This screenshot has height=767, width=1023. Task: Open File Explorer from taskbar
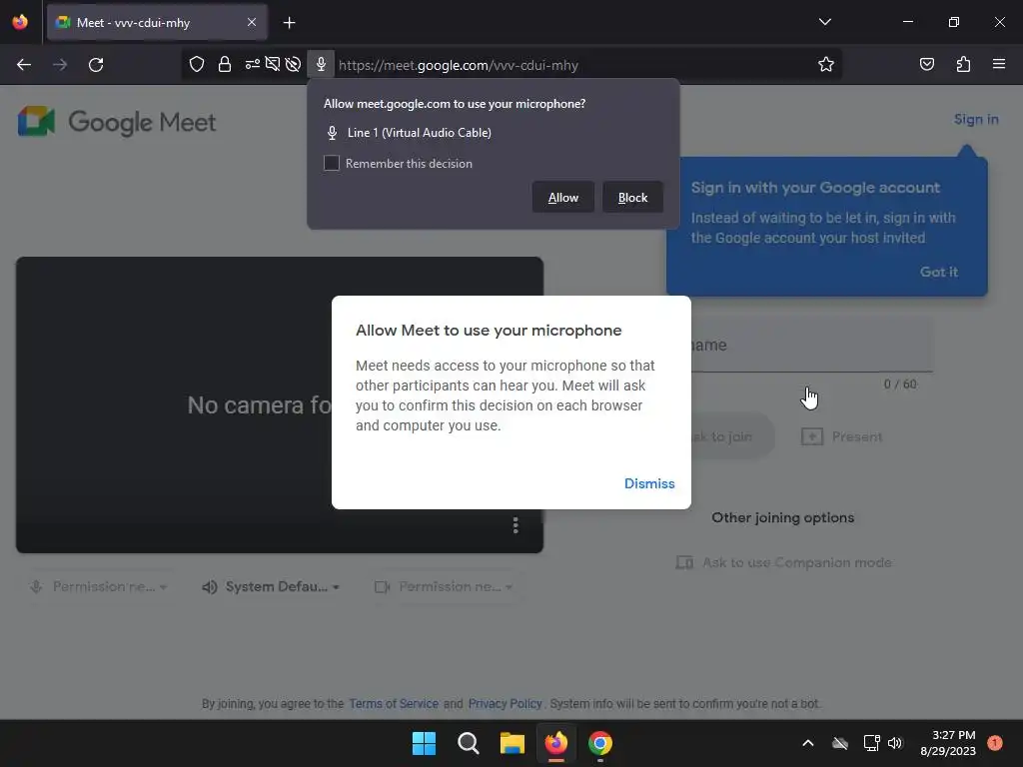tap(512, 743)
